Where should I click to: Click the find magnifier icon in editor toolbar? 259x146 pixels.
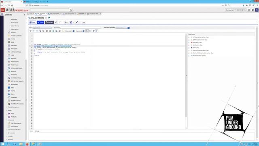40,31
